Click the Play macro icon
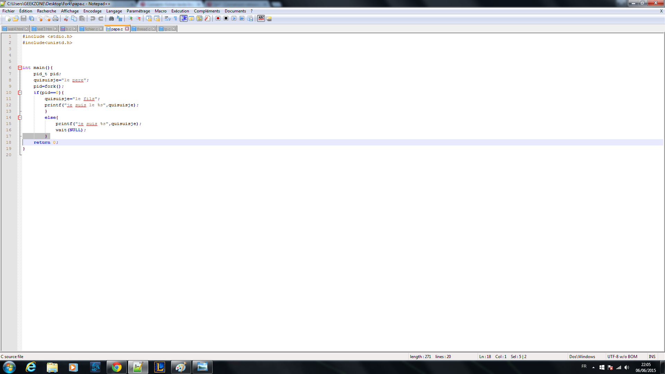The image size is (665, 374). (234, 19)
